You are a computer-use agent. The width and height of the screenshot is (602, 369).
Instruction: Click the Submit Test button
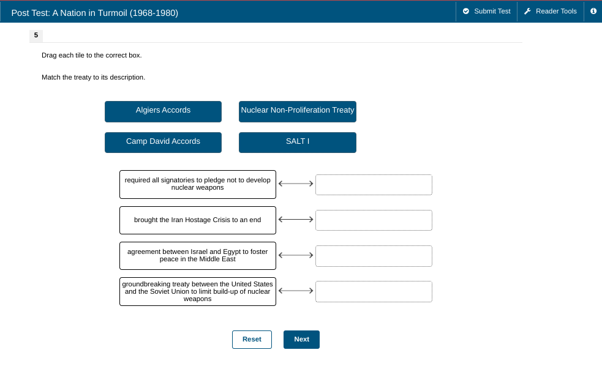[486, 12]
